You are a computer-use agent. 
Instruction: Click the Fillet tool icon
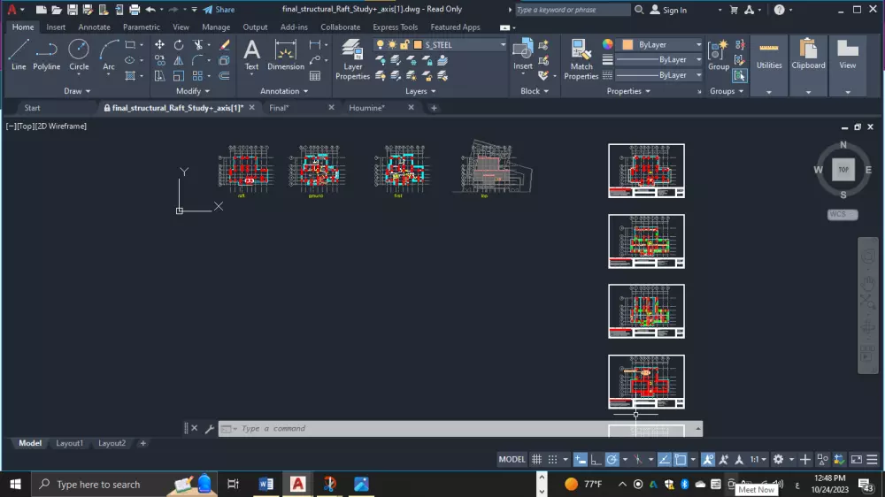[x=197, y=60]
